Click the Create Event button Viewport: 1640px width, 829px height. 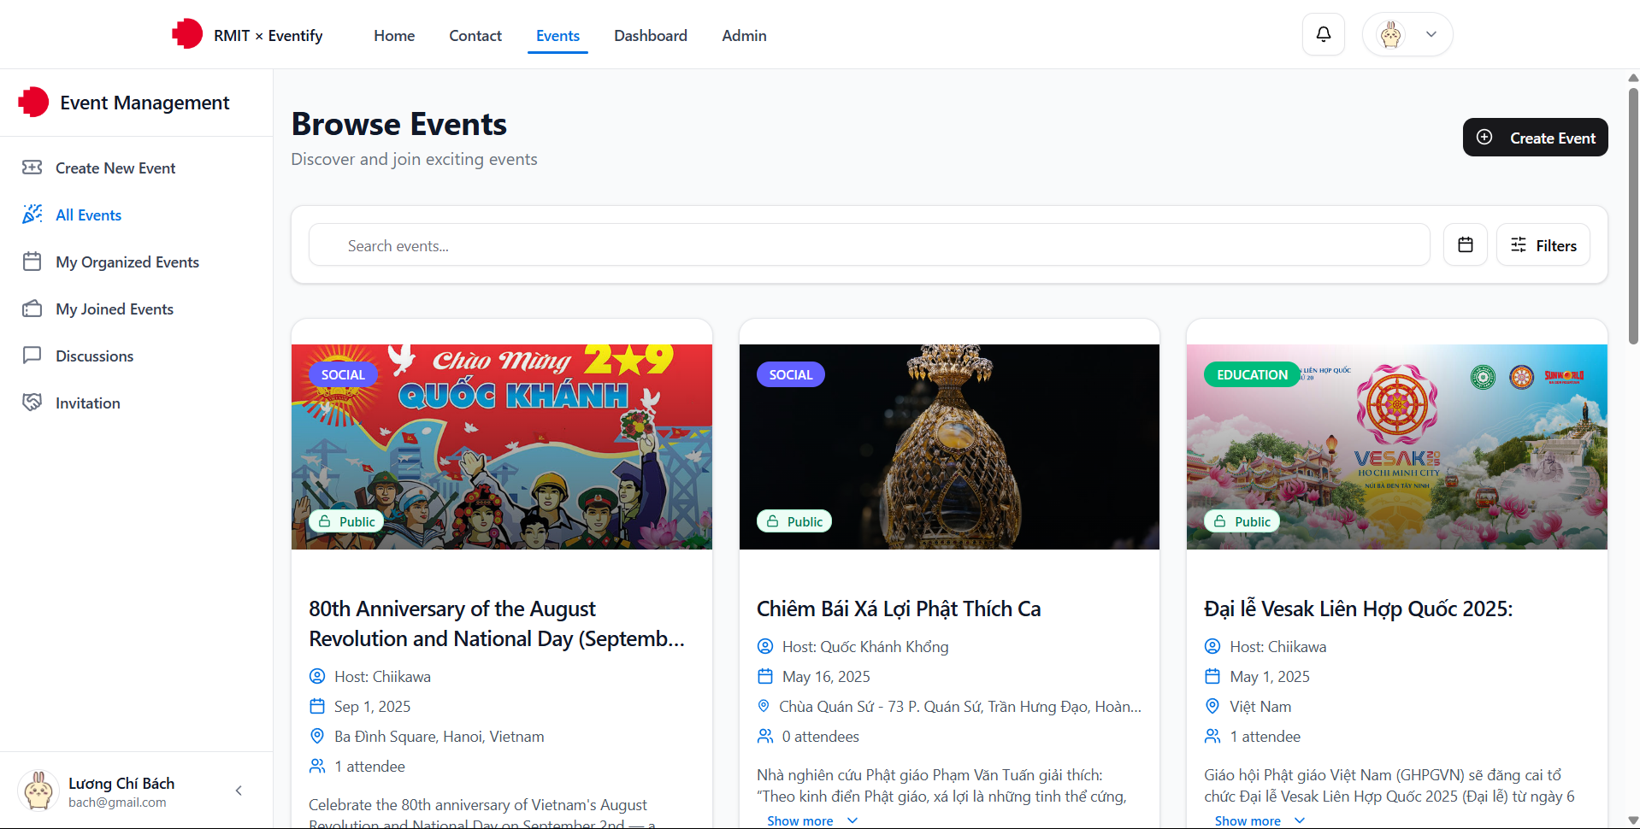pyautogui.click(x=1535, y=138)
